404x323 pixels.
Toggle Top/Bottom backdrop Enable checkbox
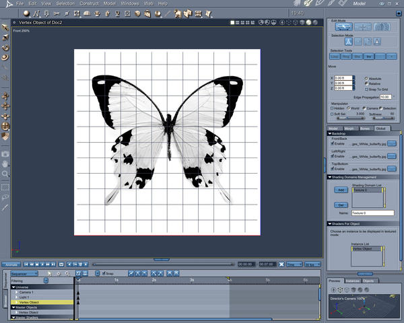[x=333, y=169]
